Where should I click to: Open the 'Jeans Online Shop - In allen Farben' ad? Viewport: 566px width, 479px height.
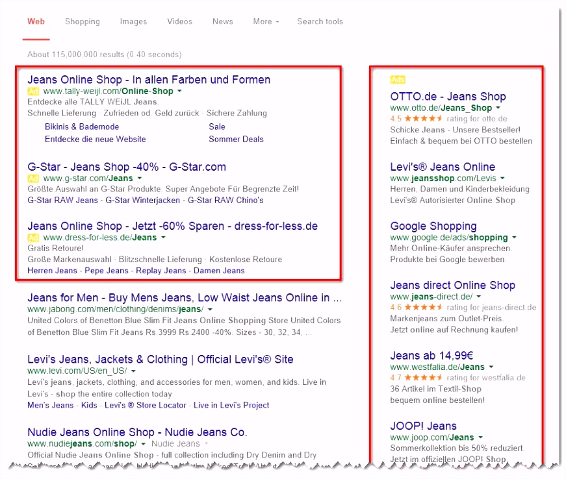149,80
